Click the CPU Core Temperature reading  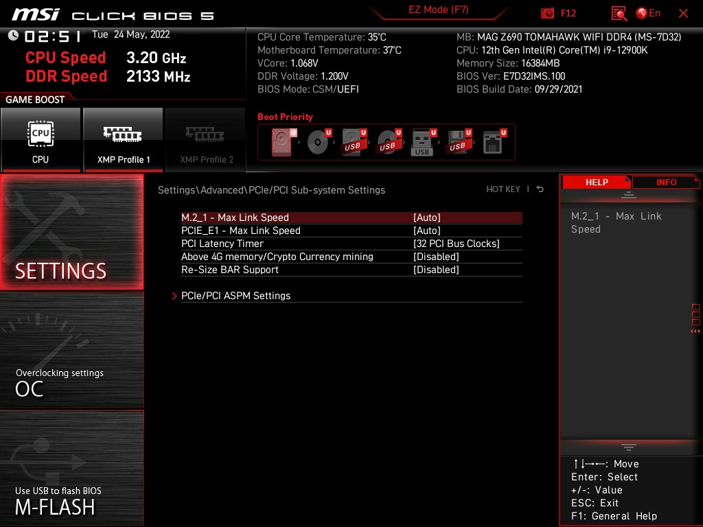pyautogui.click(x=321, y=37)
